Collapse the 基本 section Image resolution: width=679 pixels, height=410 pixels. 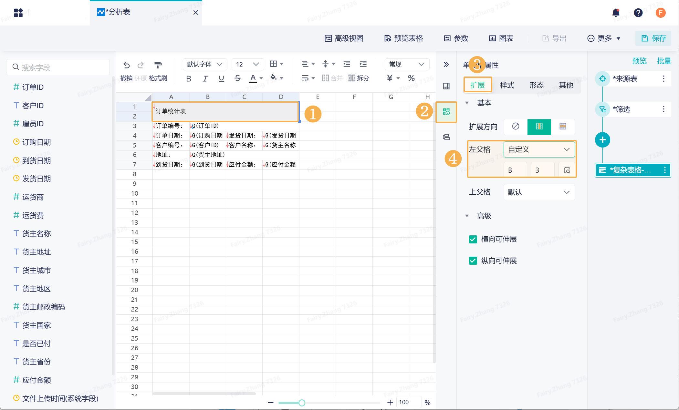click(x=467, y=103)
